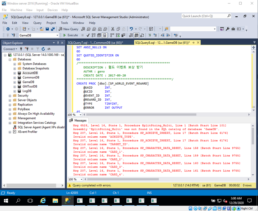This screenshot has height=211, width=258.
Task: Open the VirtualBox Devices menu
Action: (x=53, y=10)
